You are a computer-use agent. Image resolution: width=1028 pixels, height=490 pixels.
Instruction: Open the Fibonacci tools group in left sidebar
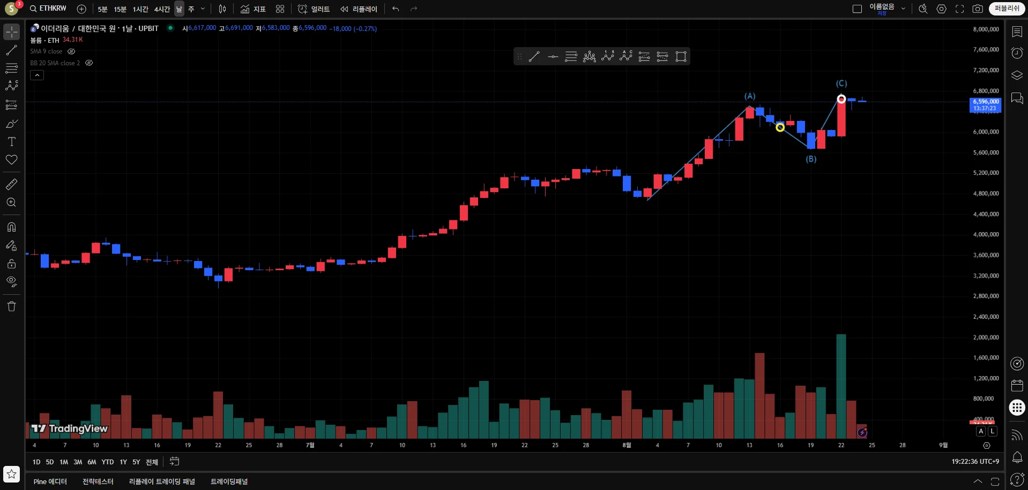tap(11, 68)
